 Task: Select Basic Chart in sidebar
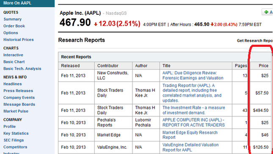pos(14,62)
